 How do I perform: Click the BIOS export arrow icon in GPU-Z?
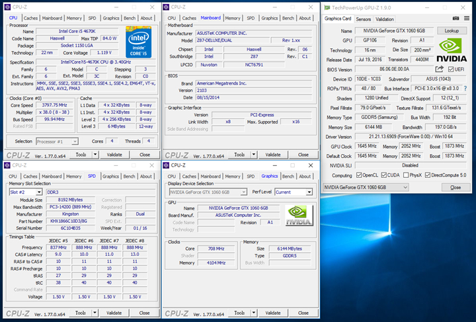pos(439,69)
